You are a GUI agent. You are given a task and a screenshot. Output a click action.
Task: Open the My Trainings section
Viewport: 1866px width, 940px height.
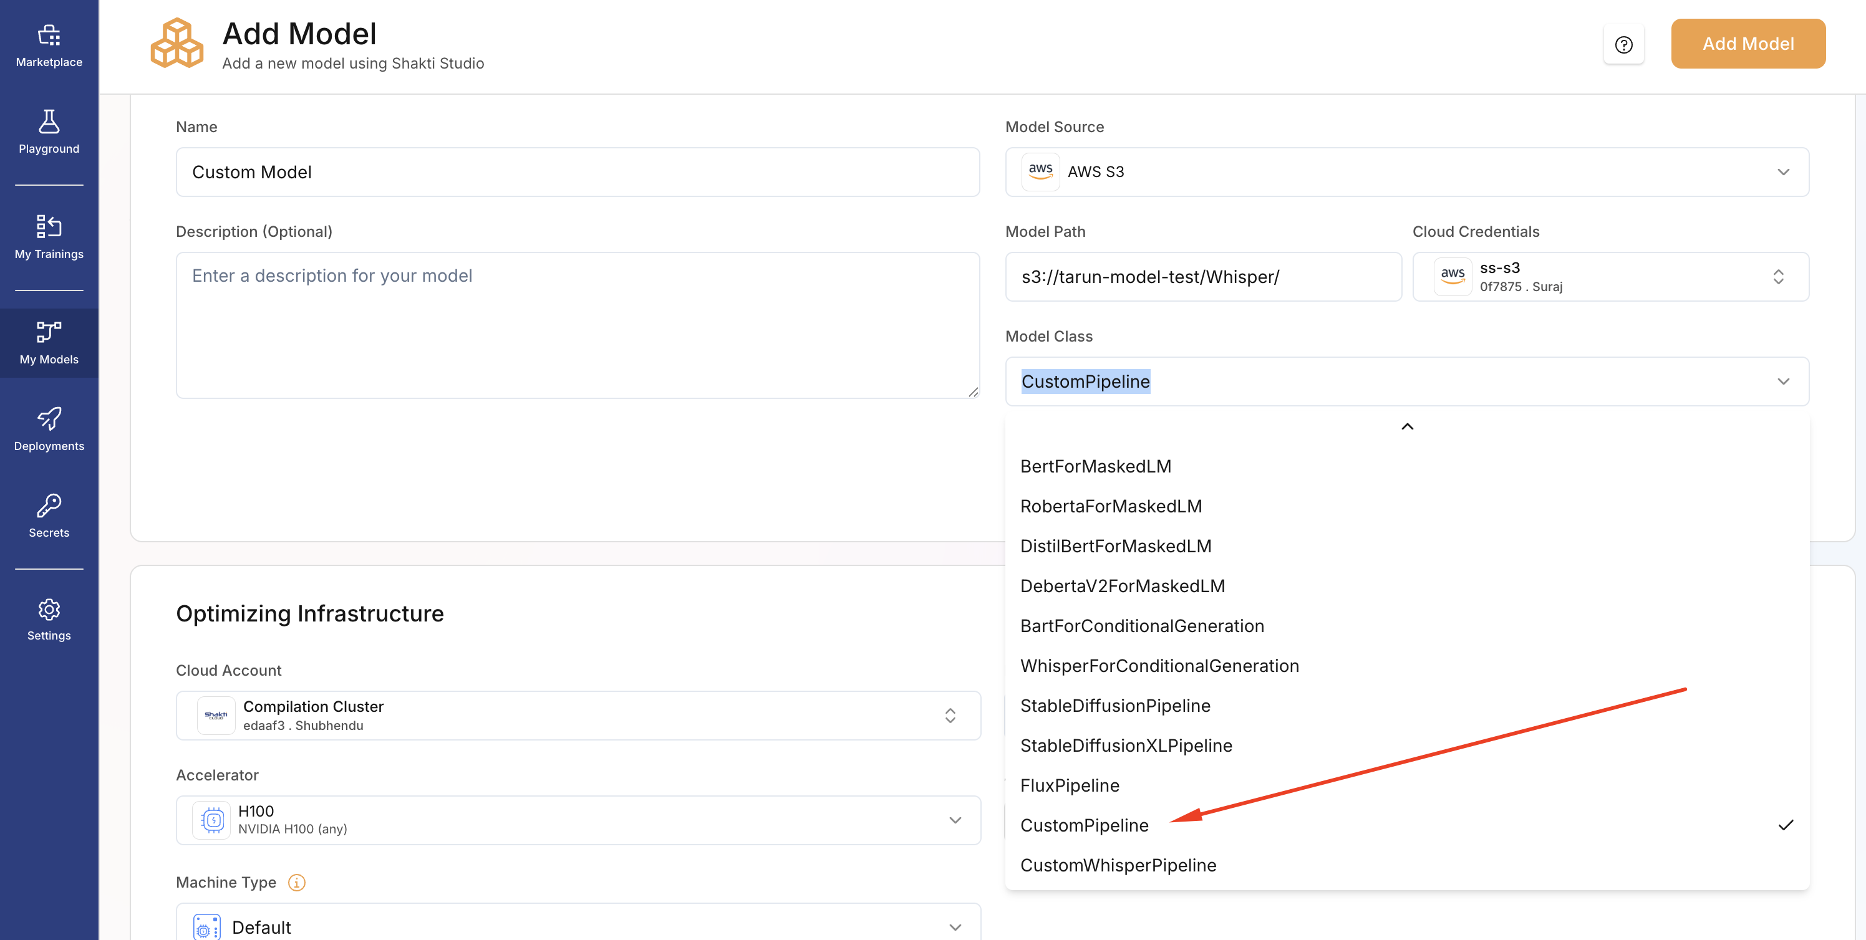[x=49, y=237]
